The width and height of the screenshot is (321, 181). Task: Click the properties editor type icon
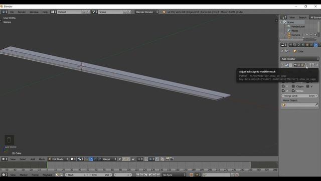[283, 45]
